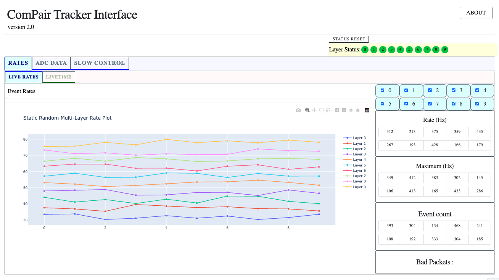Activate the Pan tool on the chart

314,110
